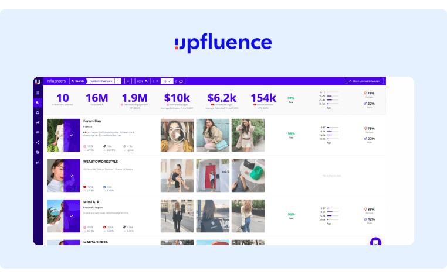Play Ferrmillan's first video thumbnail
The image size is (447, 278).
[177, 135]
